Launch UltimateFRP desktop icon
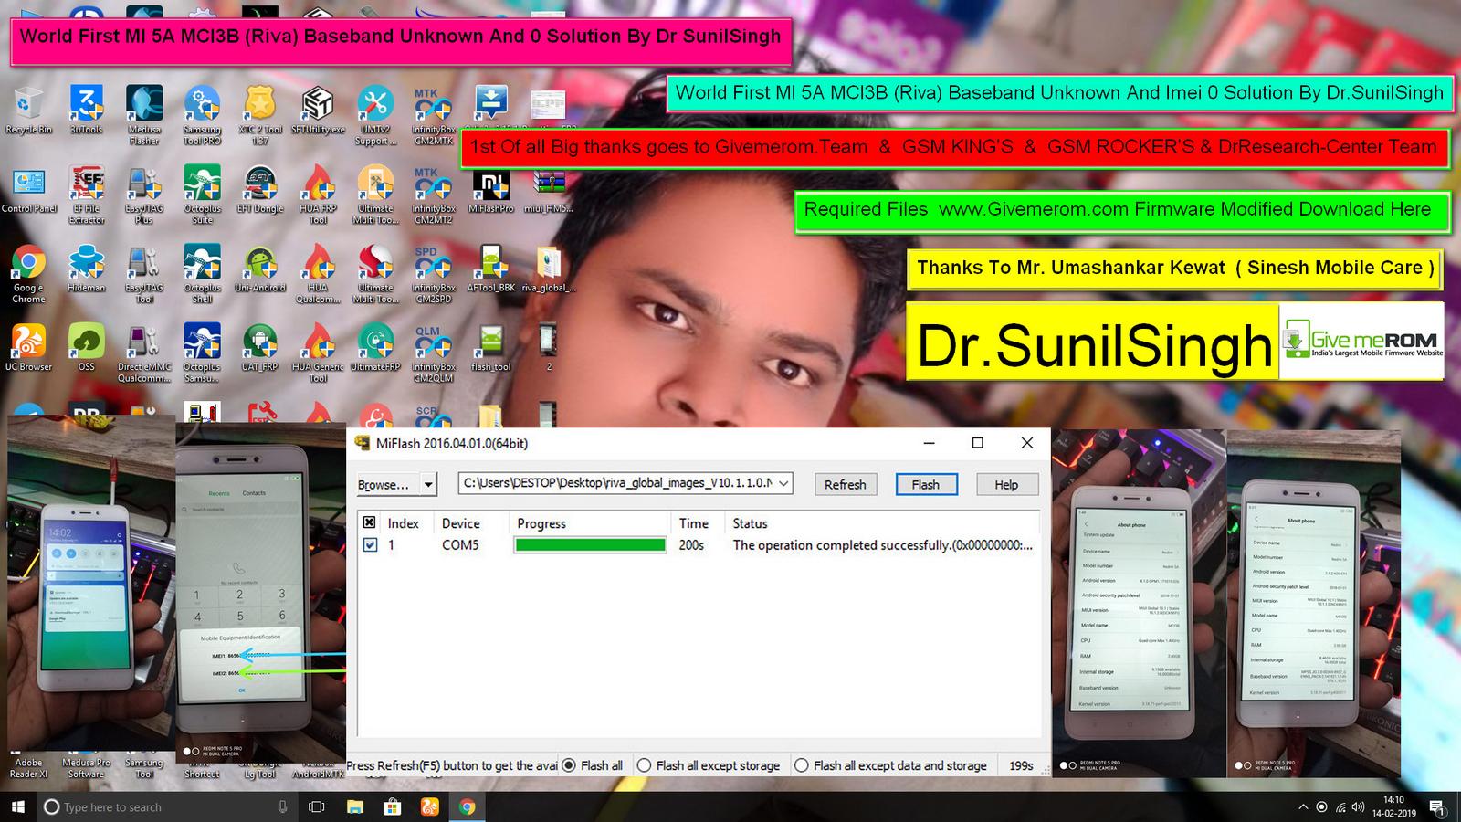1461x822 pixels. tap(375, 348)
